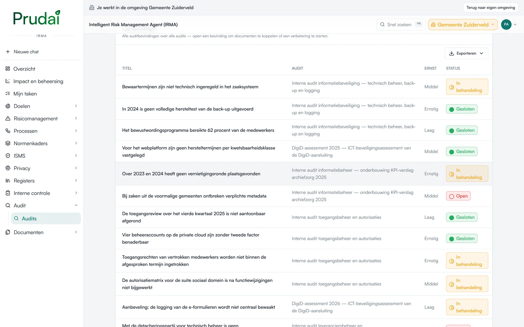Screen dimensions: 524x327
Task: Click the Normenkaders layers icon
Action: (x=8, y=143)
